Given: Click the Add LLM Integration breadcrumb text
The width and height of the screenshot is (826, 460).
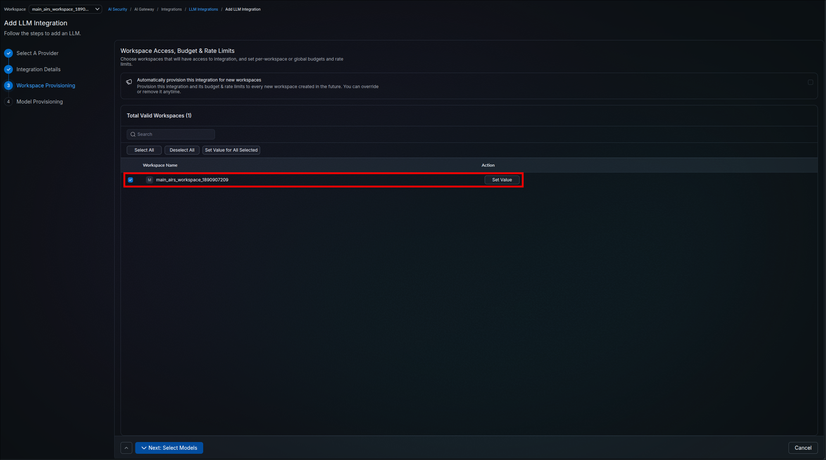Looking at the screenshot, I should tap(243, 9).
